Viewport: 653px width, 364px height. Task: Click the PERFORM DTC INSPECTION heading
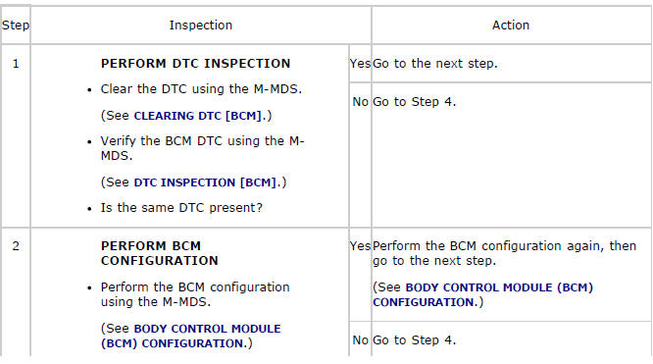pos(195,64)
